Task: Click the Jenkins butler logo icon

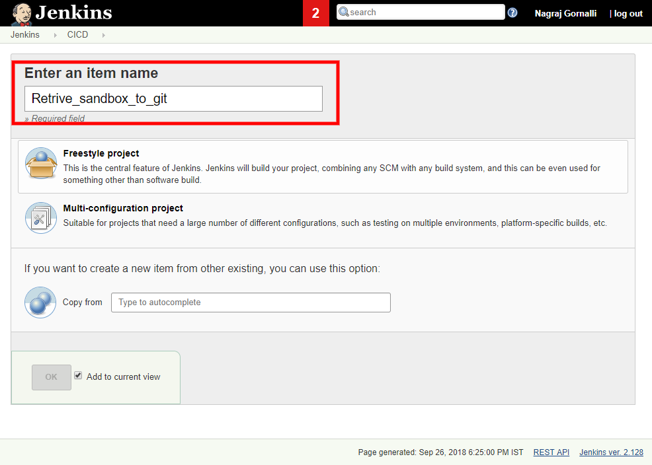Action: (x=22, y=14)
